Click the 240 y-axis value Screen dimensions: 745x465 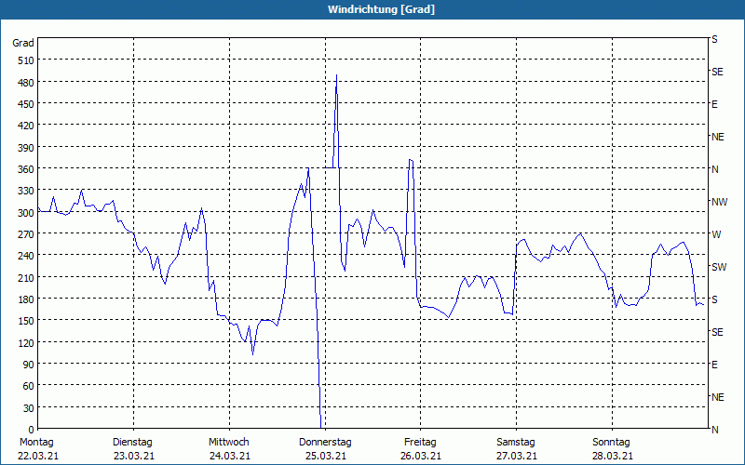[26, 256]
